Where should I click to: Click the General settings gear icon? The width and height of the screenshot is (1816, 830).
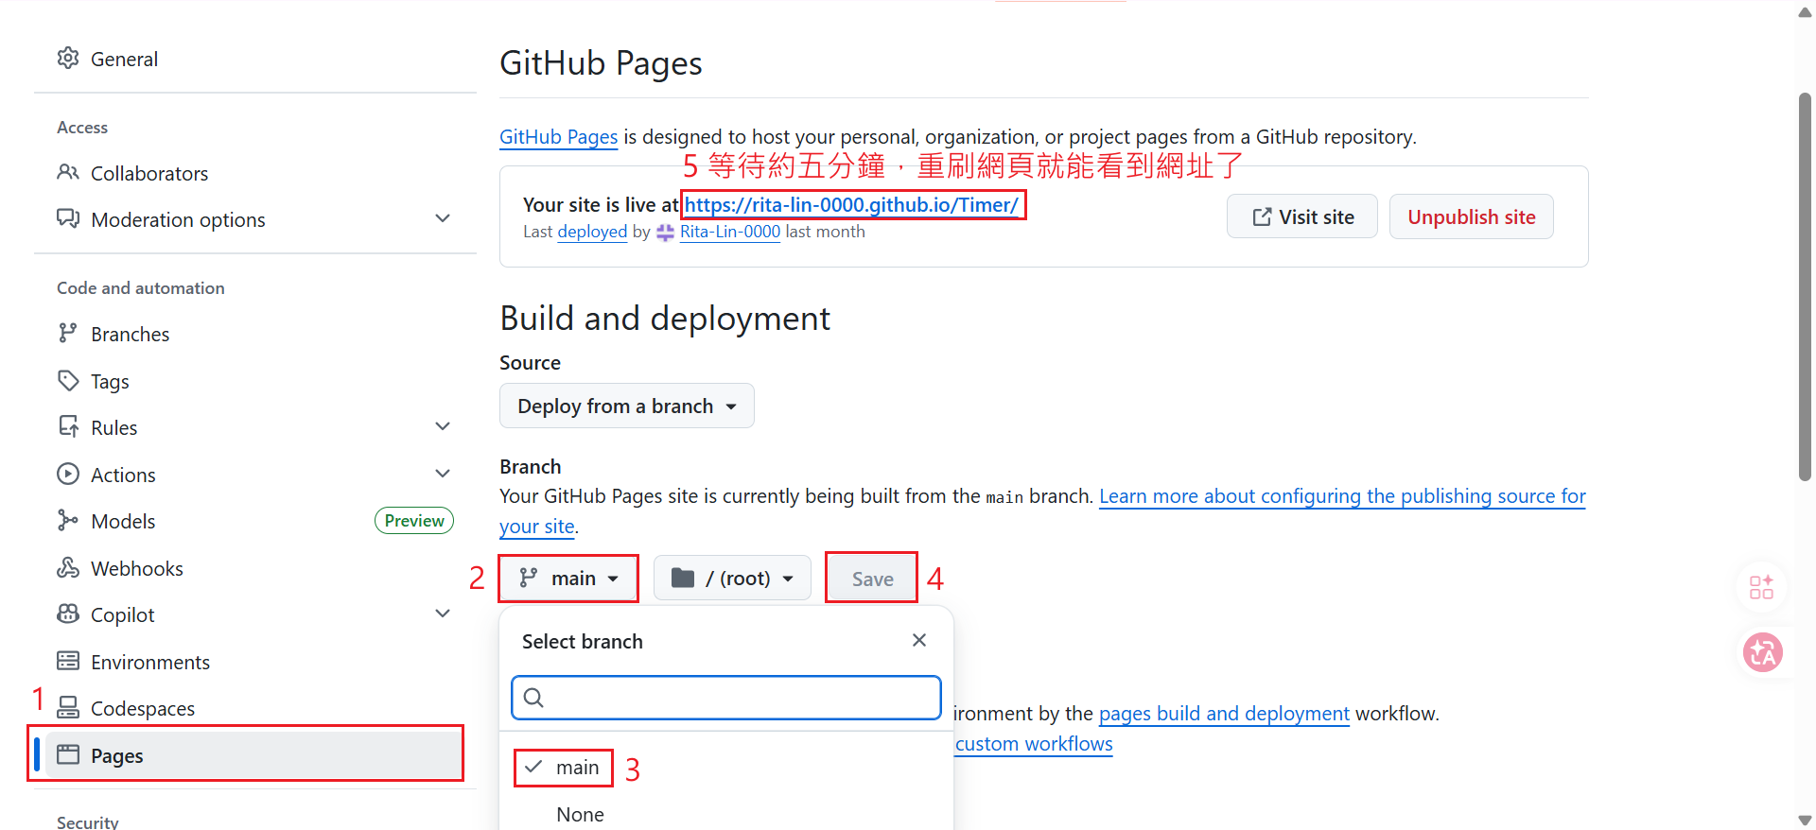click(x=67, y=59)
